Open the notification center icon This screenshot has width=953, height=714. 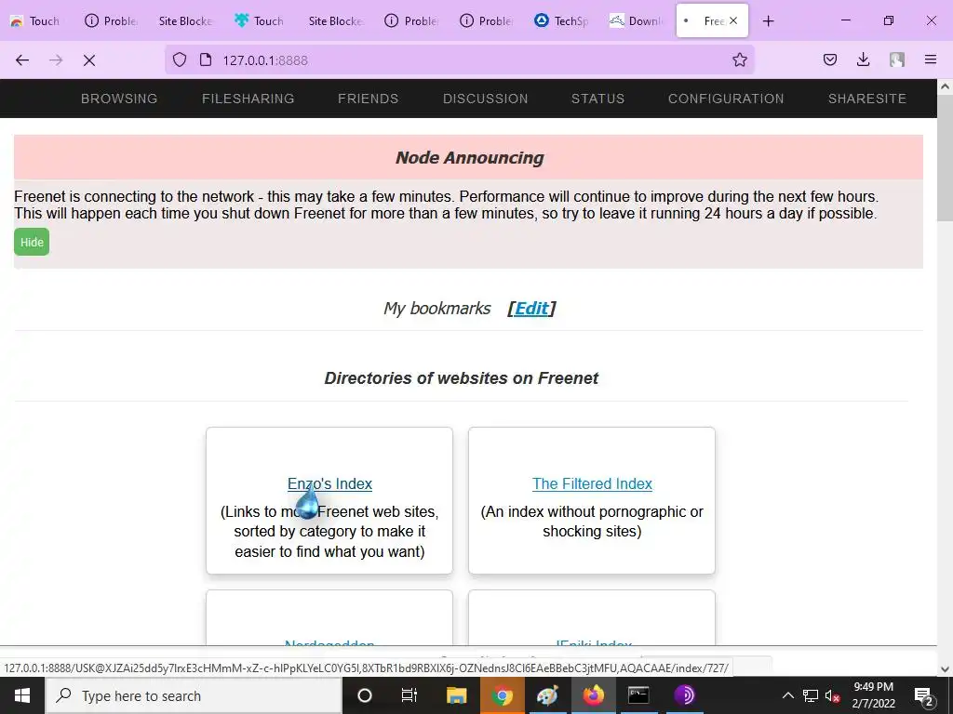[924, 695]
